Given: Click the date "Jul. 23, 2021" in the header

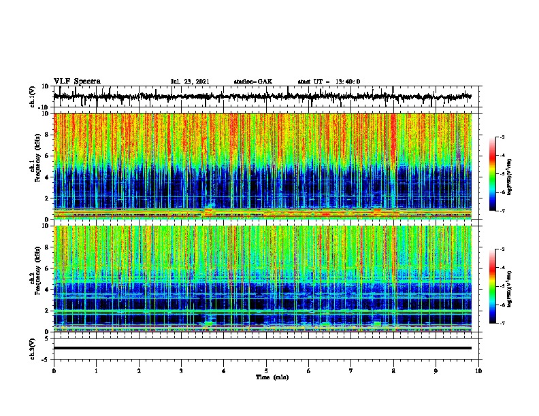Looking at the screenshot, I should point(190,82).
